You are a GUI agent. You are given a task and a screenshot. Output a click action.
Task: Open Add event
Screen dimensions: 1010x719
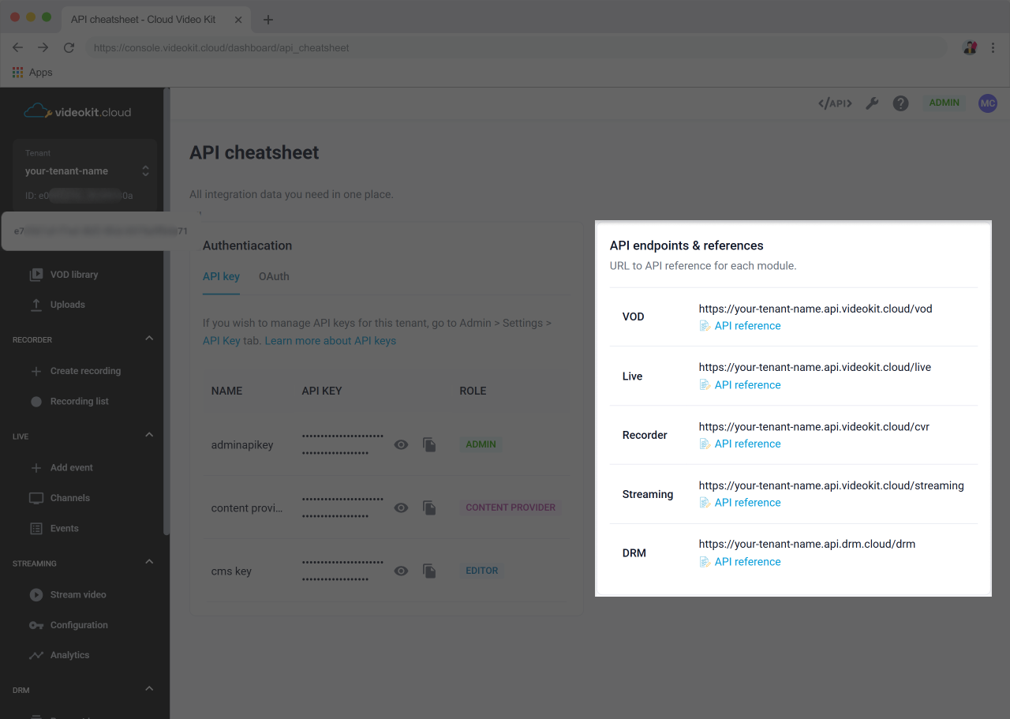pyautogui.click(x=72, y=468)
